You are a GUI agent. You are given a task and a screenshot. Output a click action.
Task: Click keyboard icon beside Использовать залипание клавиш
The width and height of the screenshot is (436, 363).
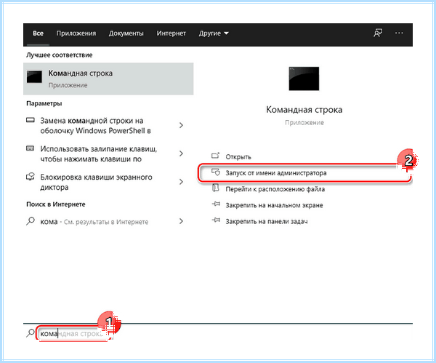click(x=30, y=148)
